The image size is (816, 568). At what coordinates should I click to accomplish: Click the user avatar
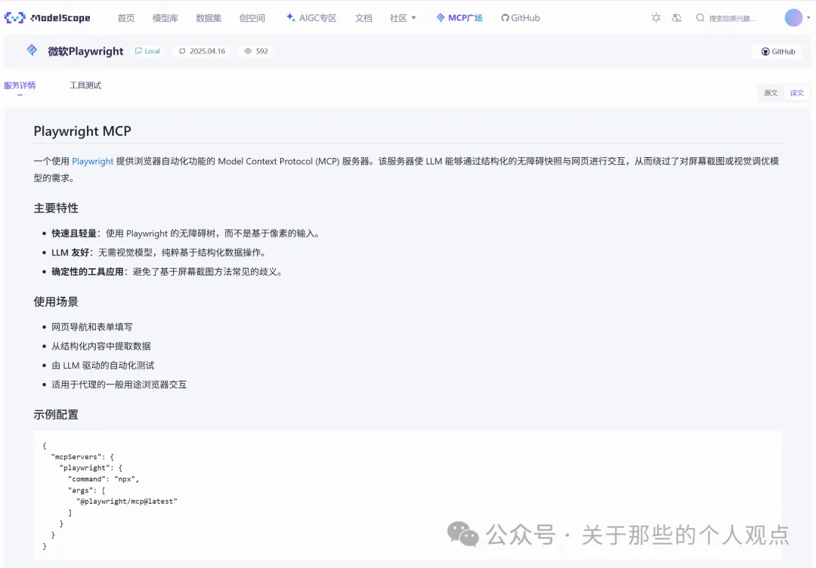(793, 17)
